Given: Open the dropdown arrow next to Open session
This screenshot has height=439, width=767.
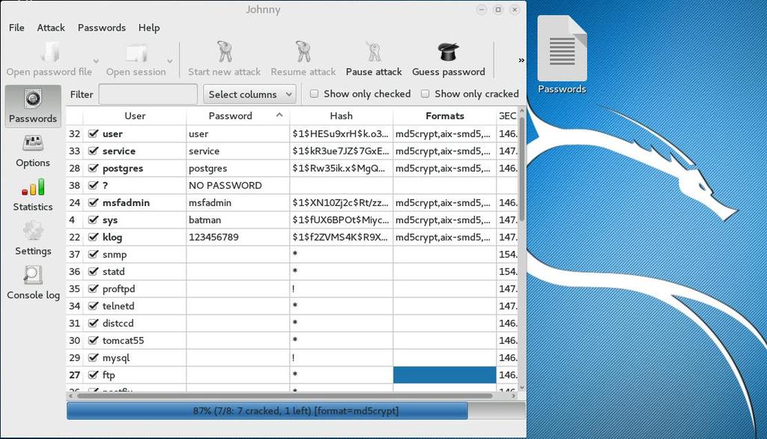Looking at the screenshot, I should [170, 61].
